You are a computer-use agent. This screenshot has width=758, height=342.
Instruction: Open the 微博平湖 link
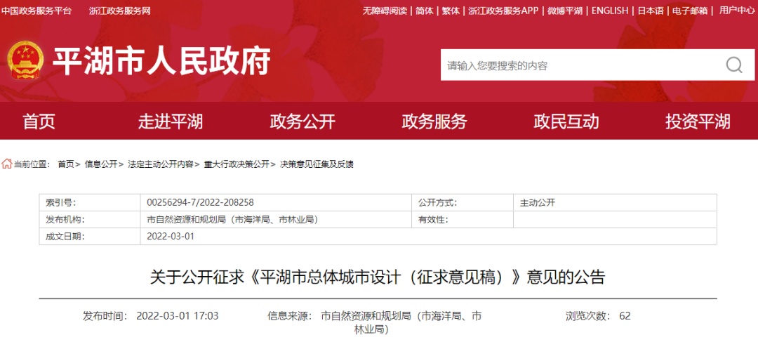[564, 11]
